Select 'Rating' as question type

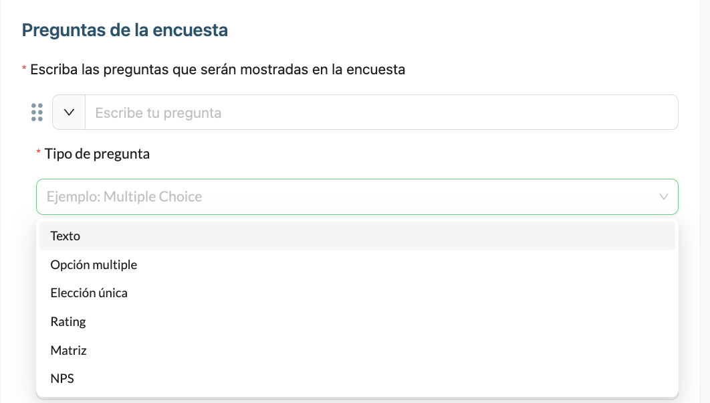point(357,322)
